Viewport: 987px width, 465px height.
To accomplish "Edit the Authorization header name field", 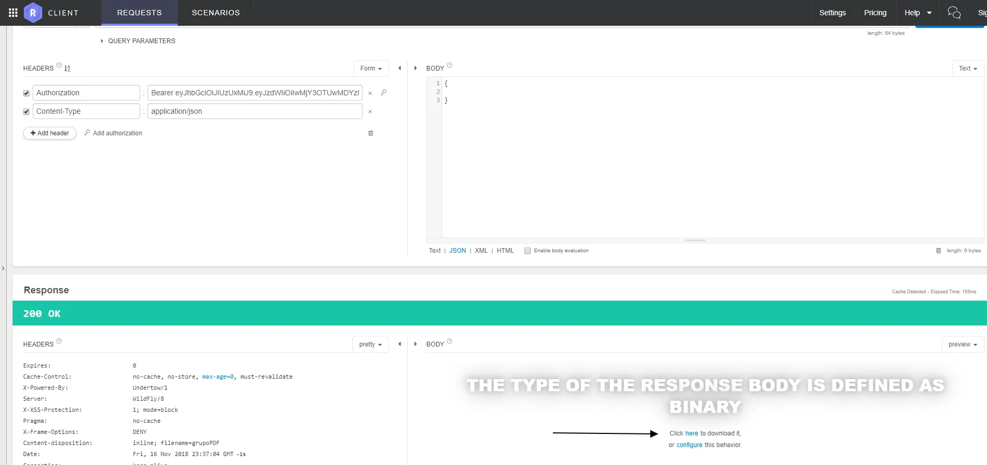I will 86,93.
